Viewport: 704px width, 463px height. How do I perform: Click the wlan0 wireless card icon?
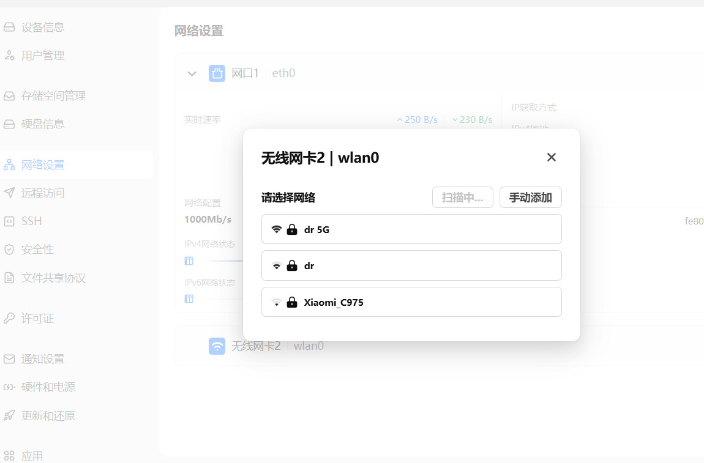point(217,346)
